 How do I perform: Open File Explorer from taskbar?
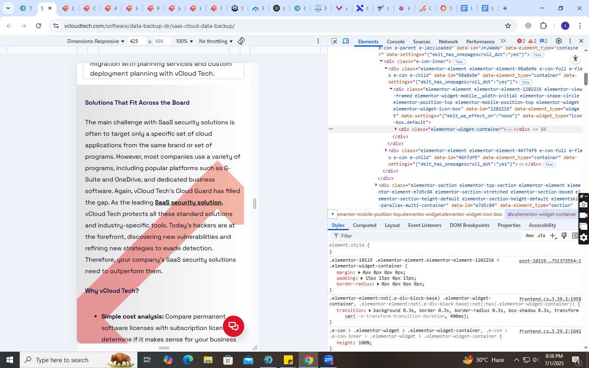click(208, 360)
